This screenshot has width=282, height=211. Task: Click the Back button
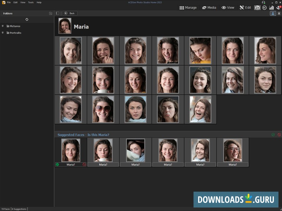(x=70, y=13)
